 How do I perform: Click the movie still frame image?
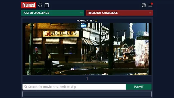coord(87,49)
